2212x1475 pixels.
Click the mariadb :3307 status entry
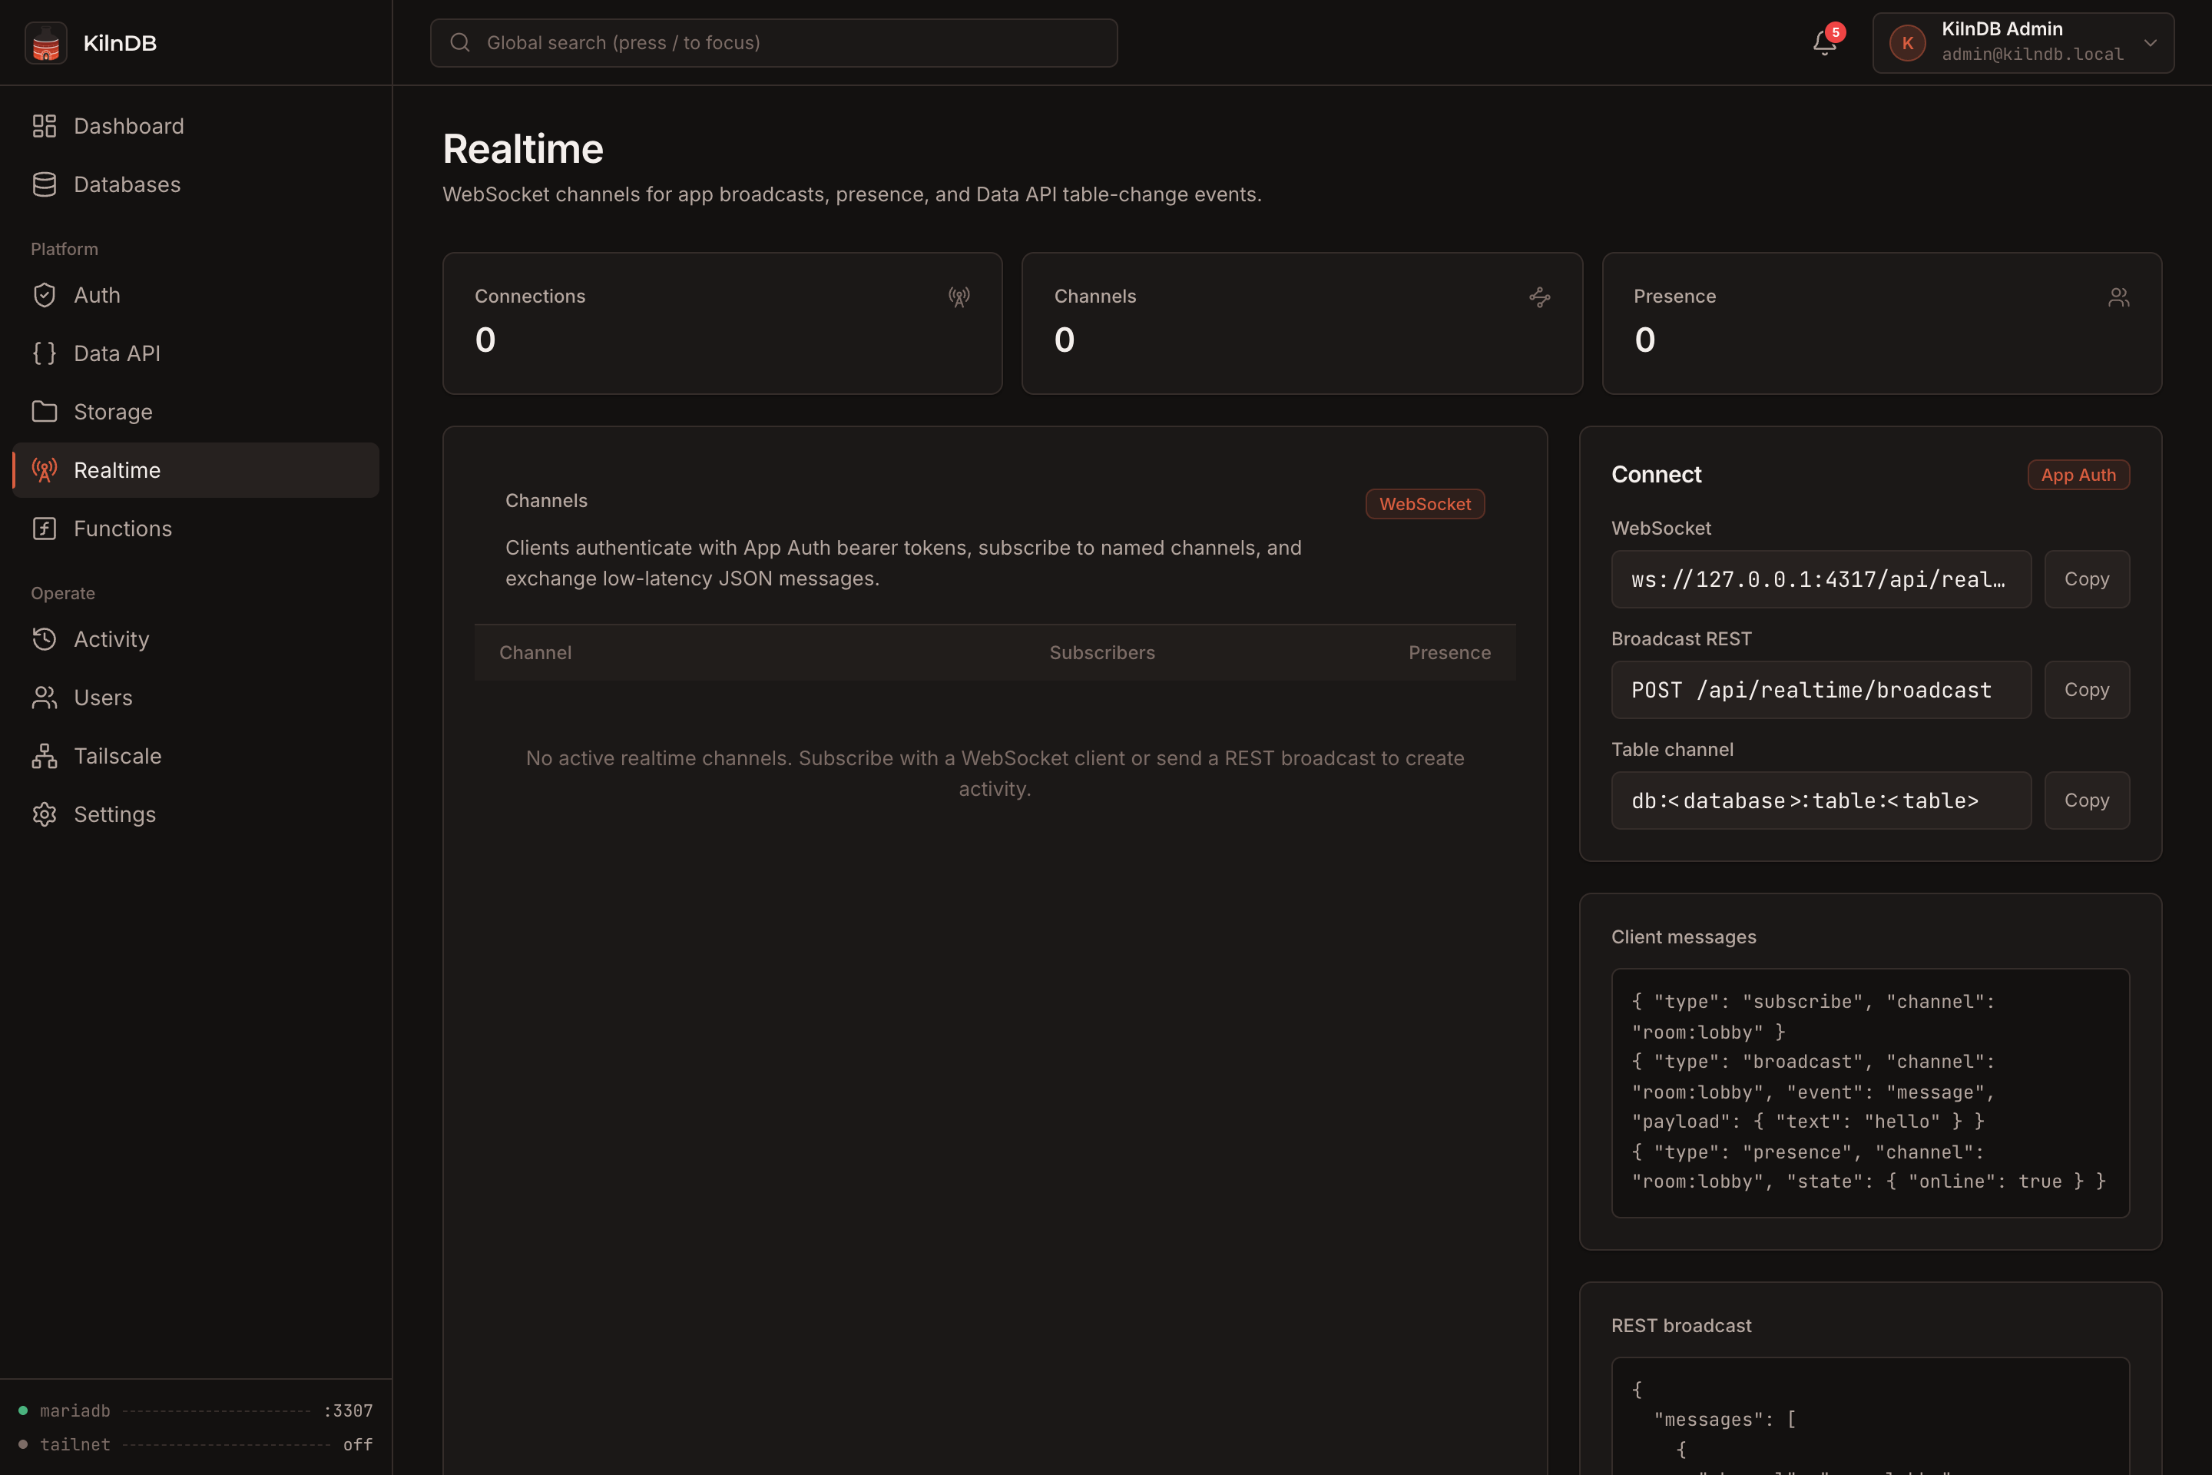coord(196,1411)
